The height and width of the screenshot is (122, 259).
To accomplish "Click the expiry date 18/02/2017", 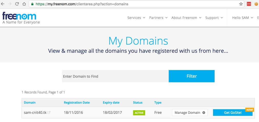I will (x=112, y=113).
